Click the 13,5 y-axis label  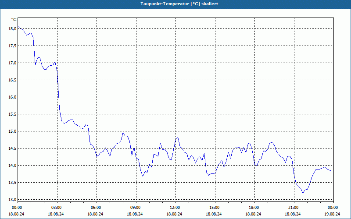point(13,183)
